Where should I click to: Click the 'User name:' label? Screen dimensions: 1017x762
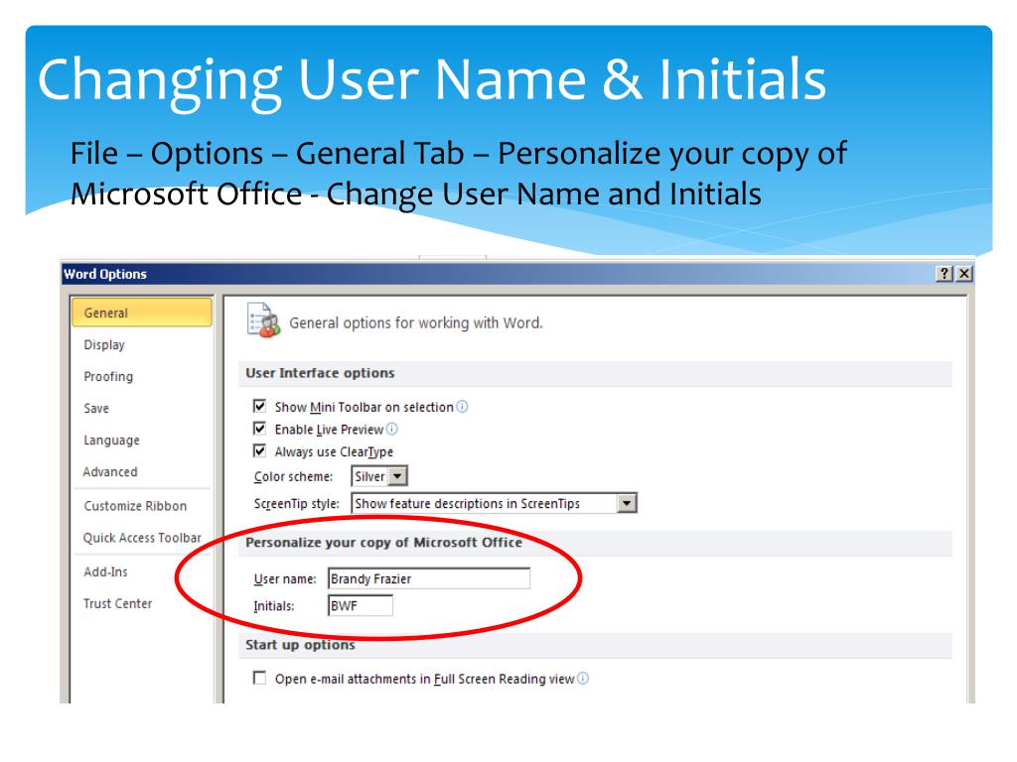tap(285, 579)
